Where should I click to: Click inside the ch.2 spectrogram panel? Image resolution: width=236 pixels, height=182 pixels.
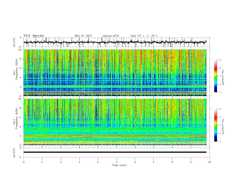click(x=115, y=122)
